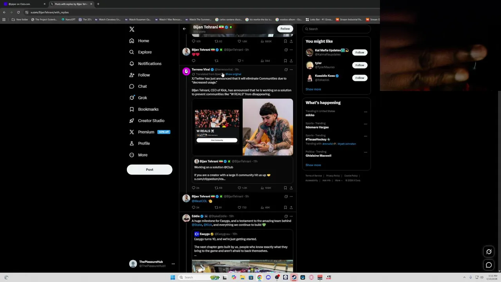501x282 pixels.
Task: Open more options on Eddie's post
Action: (x=291, y=216)
